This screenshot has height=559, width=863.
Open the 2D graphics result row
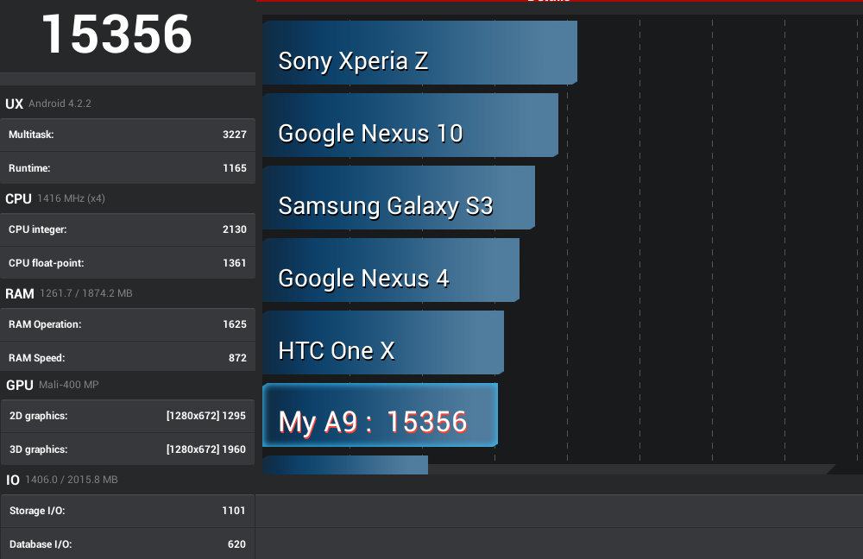tap(128, 416)
